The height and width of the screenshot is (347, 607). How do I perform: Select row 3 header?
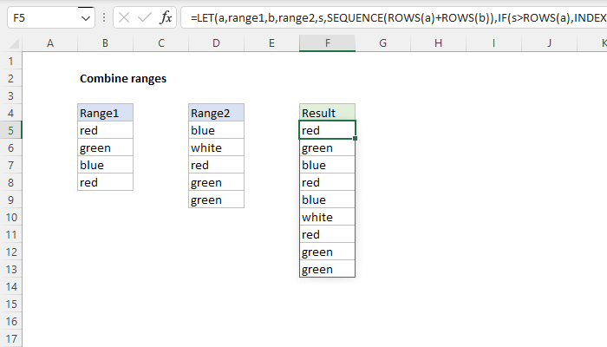tap(10, 96)
